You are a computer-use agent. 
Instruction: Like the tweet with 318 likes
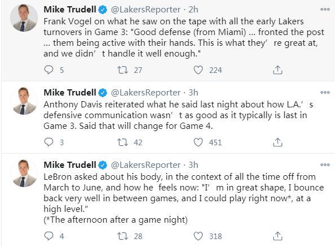(198, 236)
